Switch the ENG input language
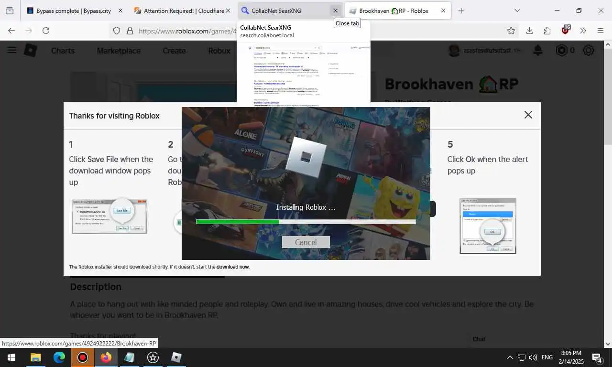Screen dimensions: 612x367 [x=547, y=357]
